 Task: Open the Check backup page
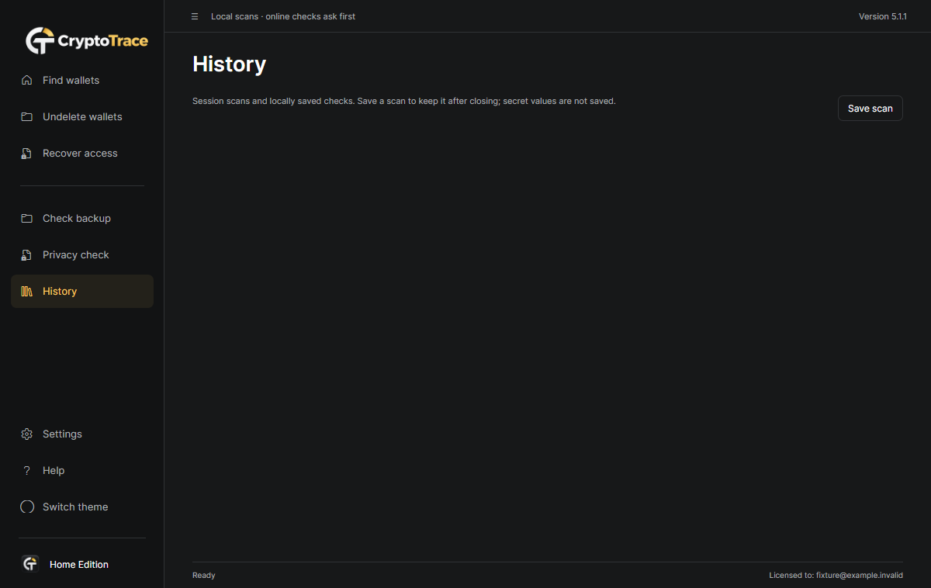pyautogui.click(x=82, y=218)
